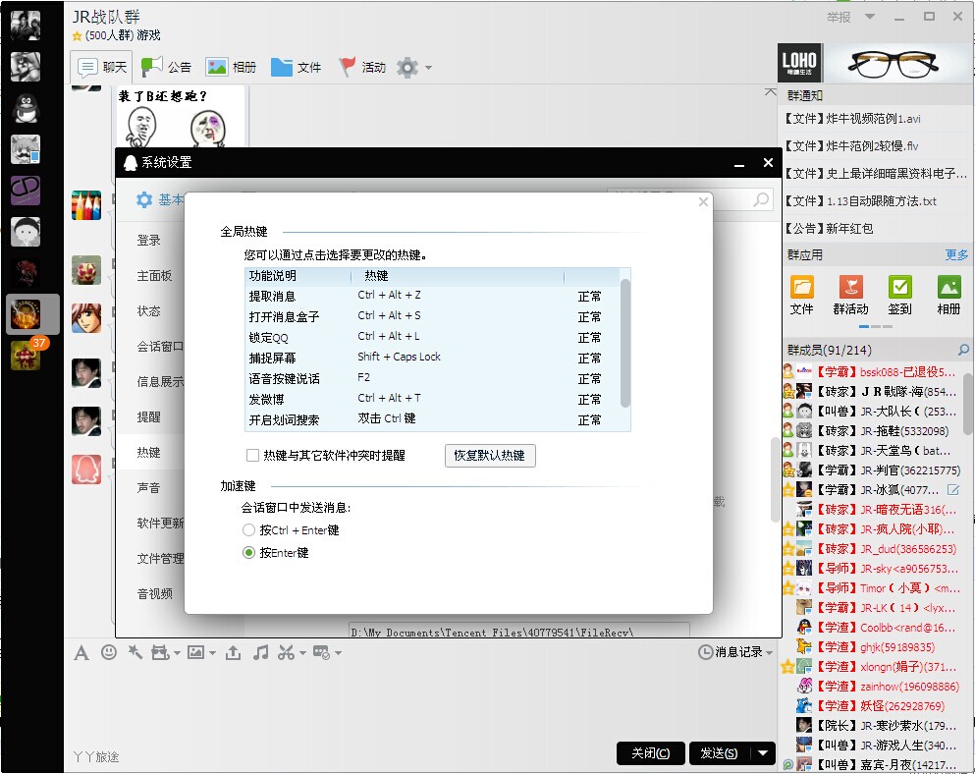The width and height of the screenshot is (975, 774).
Task: Open dropdown arrow next to 发送 button
Action: 765,753
